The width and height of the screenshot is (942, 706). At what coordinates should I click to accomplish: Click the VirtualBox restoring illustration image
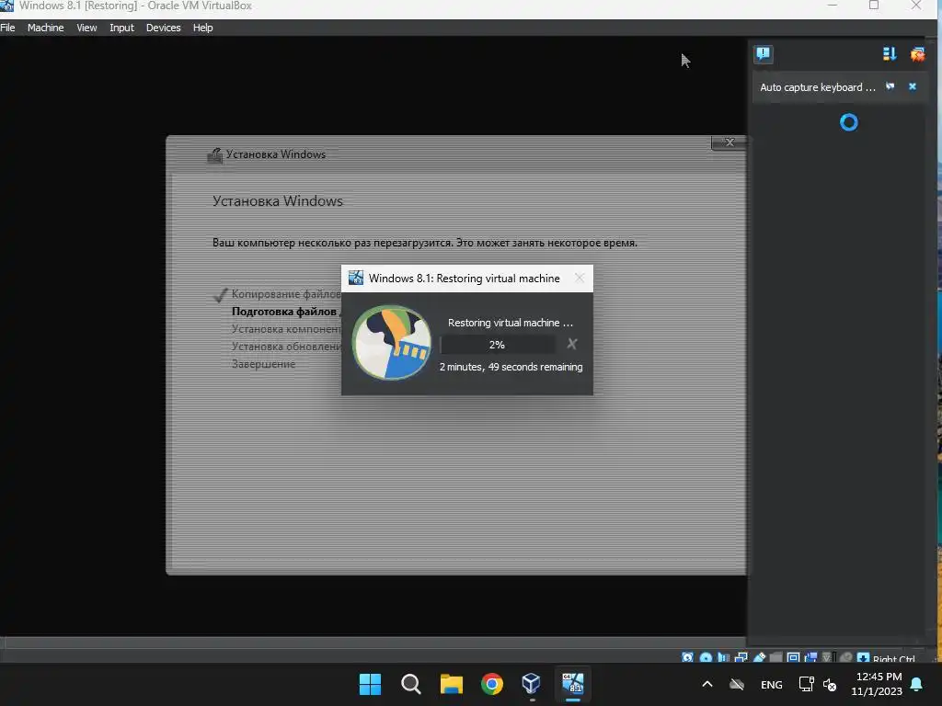391,342
